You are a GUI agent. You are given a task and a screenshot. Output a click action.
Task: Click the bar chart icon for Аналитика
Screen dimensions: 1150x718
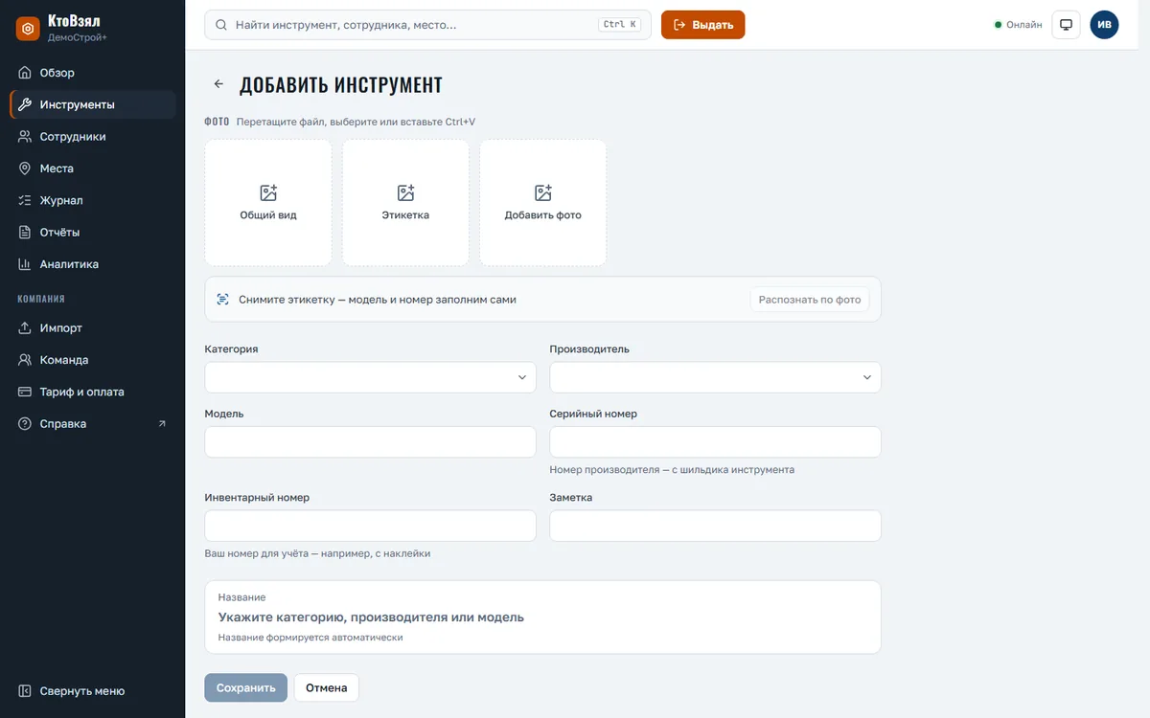click(25, 264)
